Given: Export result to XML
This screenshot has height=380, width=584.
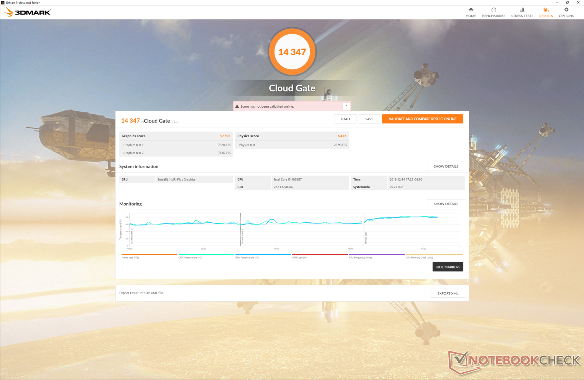Looking at the screenshot, I should click(x=447, y=293).
